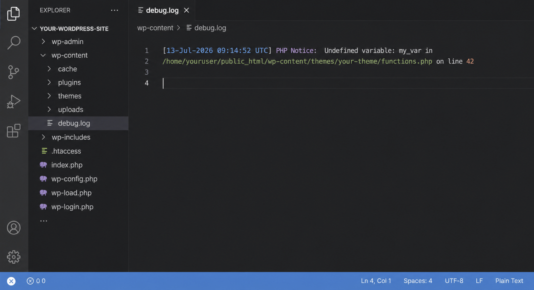Screen dimensions: 534x290
Task: Open the Explorer files icon in activity bar
Action: (14, 14)
